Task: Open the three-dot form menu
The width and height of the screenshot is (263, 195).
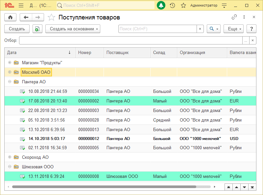Action: click(x=244, y=17)
